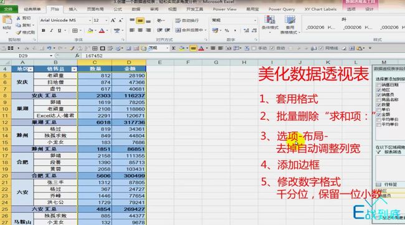Switch to the Power Query tab
Image resolution: width=405 pixels, height=225 pixels.
coord(282,9)
